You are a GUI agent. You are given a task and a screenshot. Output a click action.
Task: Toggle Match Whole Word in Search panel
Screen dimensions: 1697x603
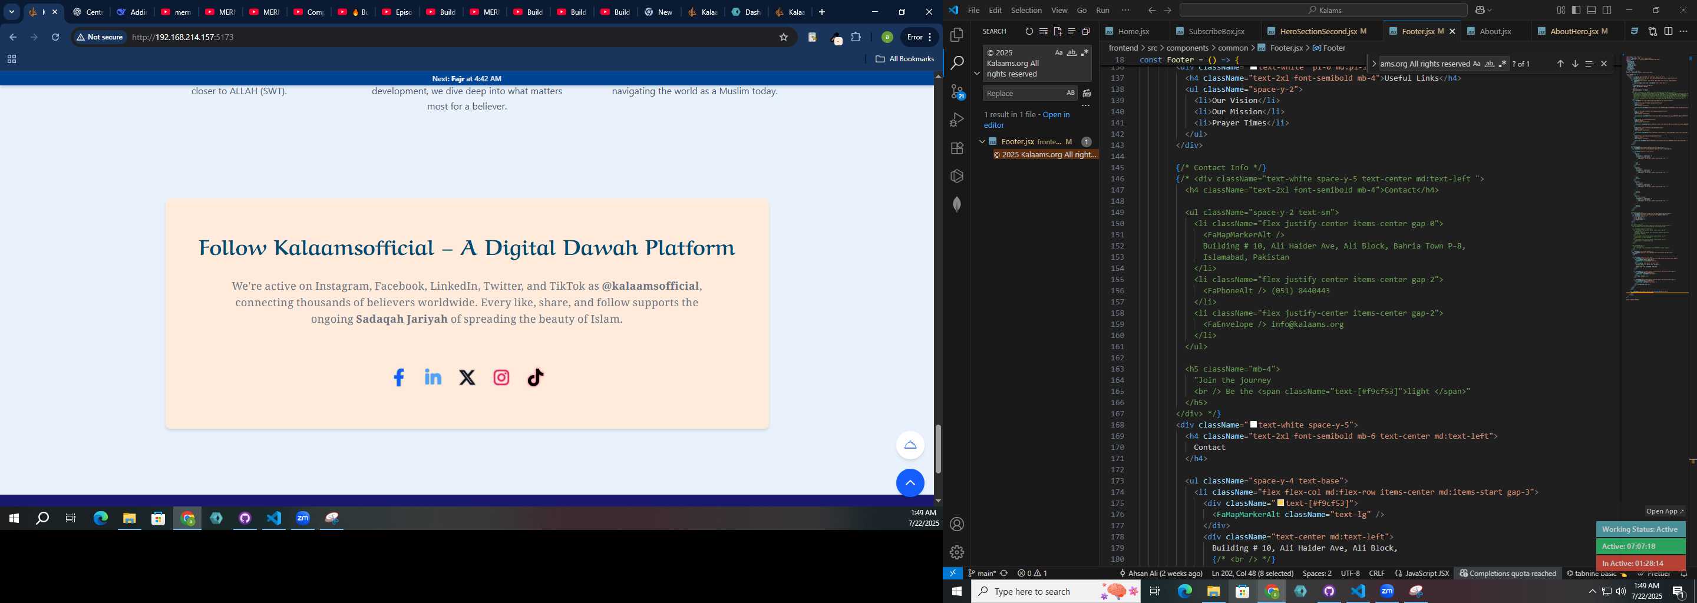point(1072,52)
